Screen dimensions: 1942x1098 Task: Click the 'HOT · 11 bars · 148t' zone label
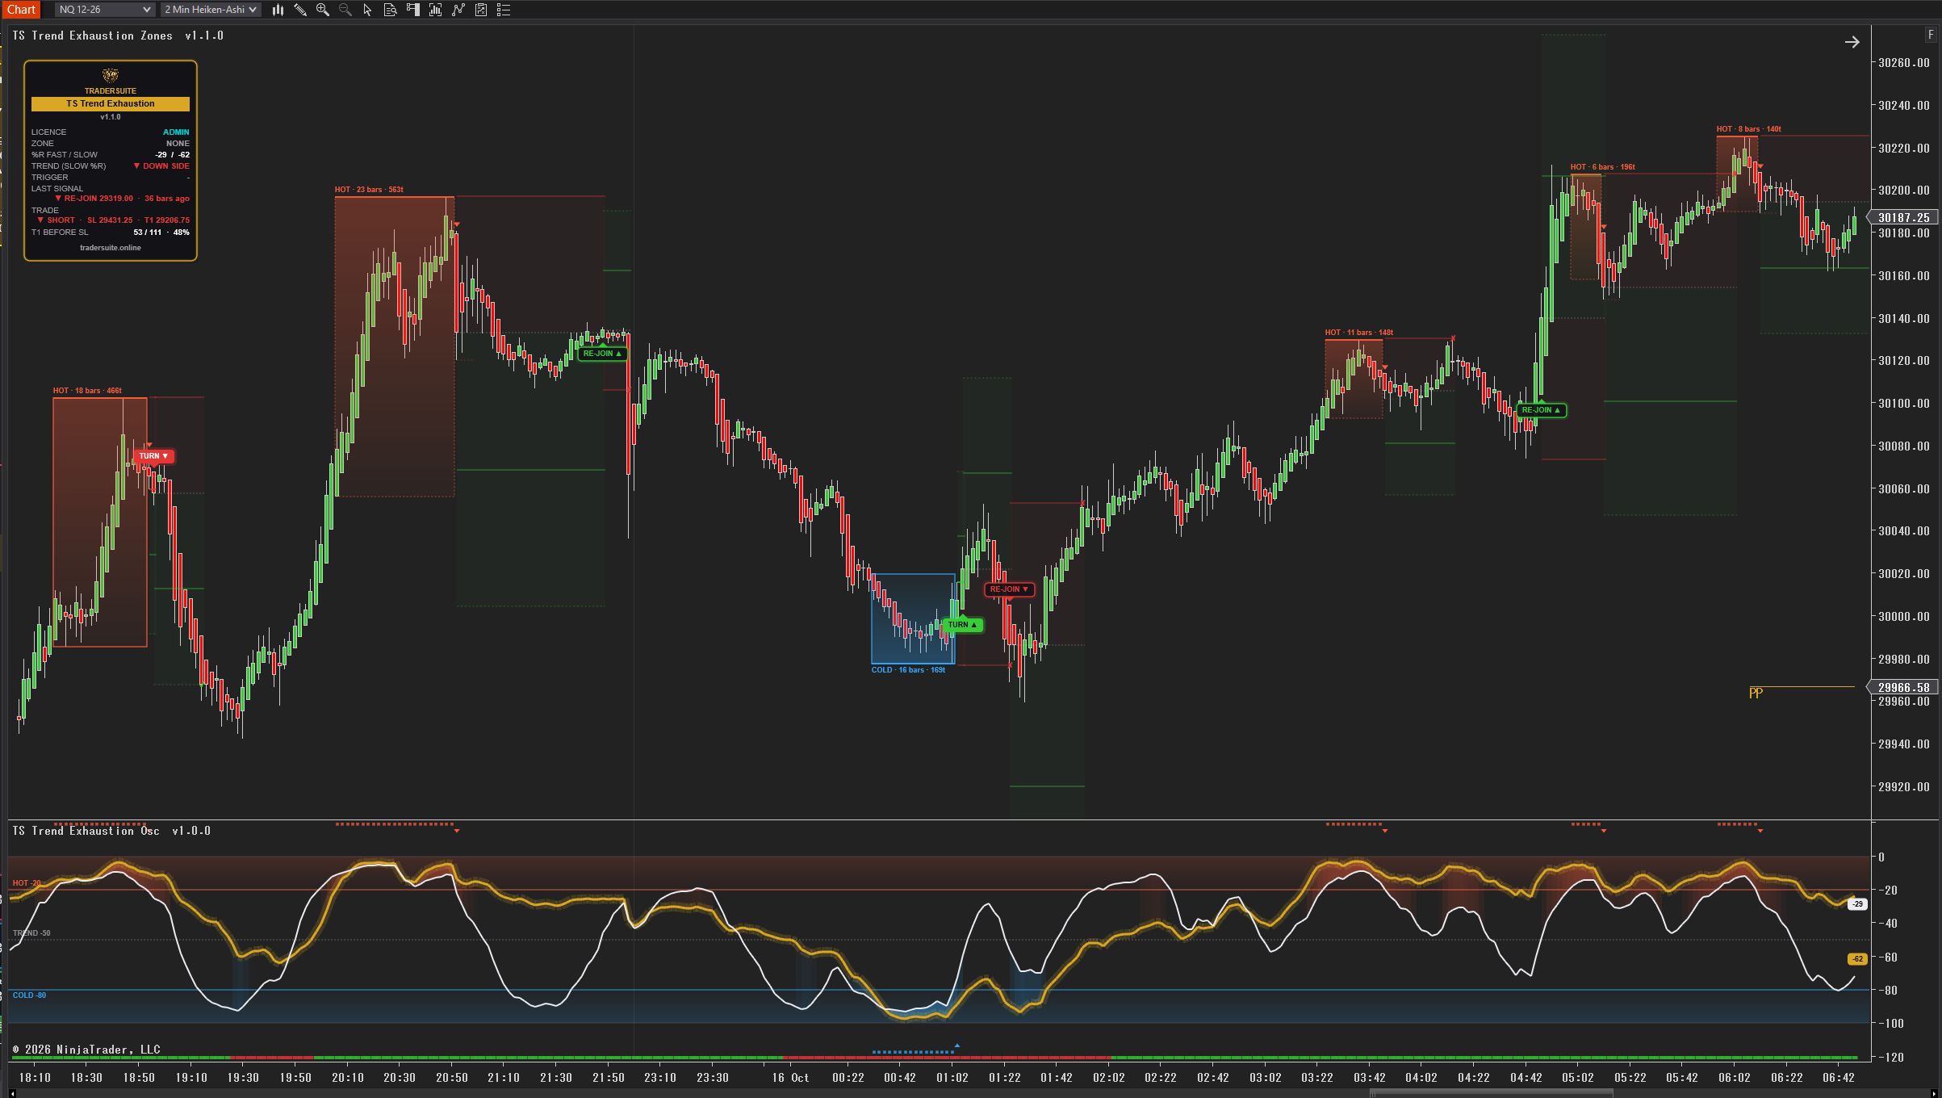click(1359, 333)
